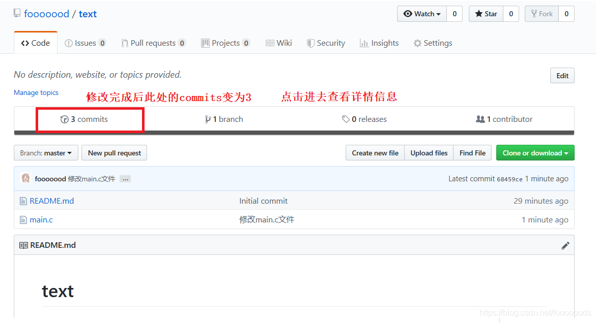
Task: Click Create new file button
Action: [x=375, y=153]
